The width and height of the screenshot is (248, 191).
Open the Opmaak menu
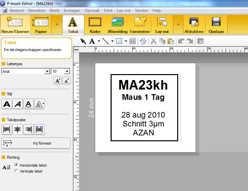coord(92,11)
